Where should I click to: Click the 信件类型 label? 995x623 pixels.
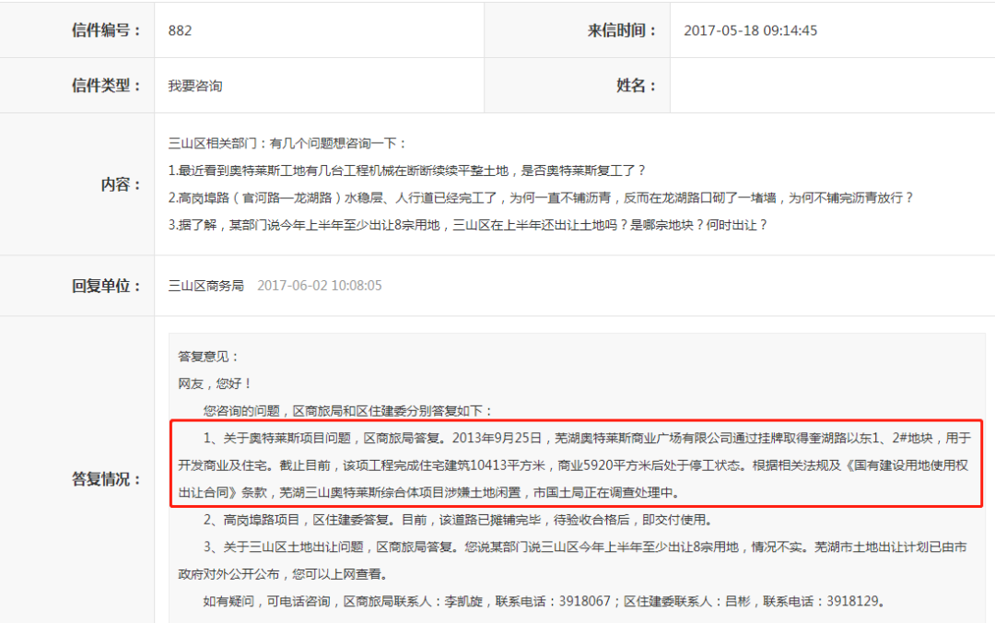106,86
